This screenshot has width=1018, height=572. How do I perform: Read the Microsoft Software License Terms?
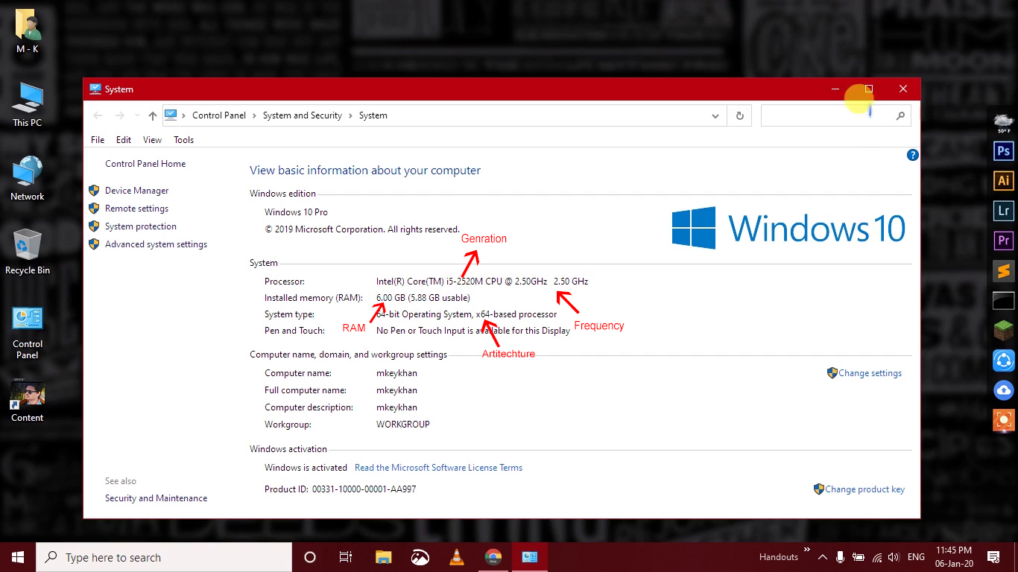click(x=438, y=467)
